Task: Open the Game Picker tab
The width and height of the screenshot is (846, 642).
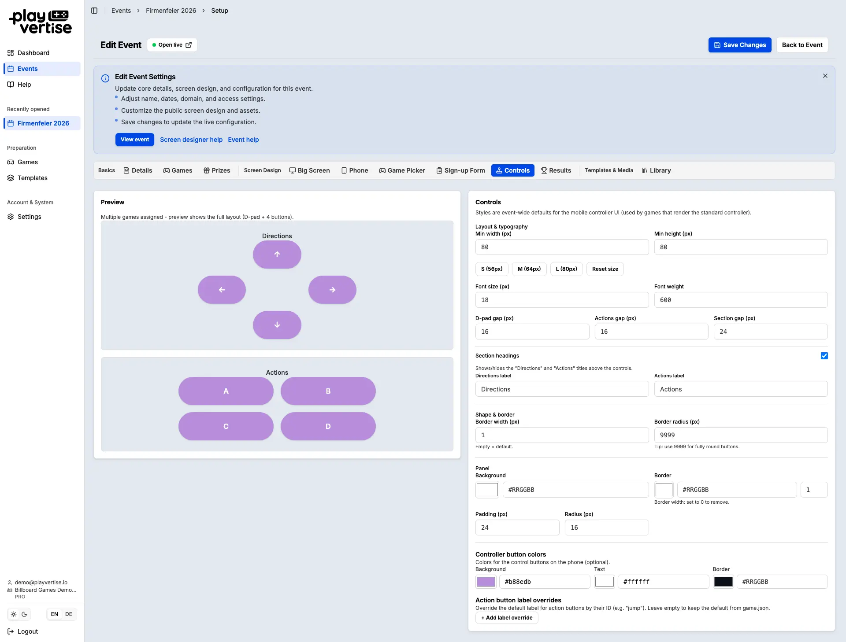Action: click(x=402, y=170)
